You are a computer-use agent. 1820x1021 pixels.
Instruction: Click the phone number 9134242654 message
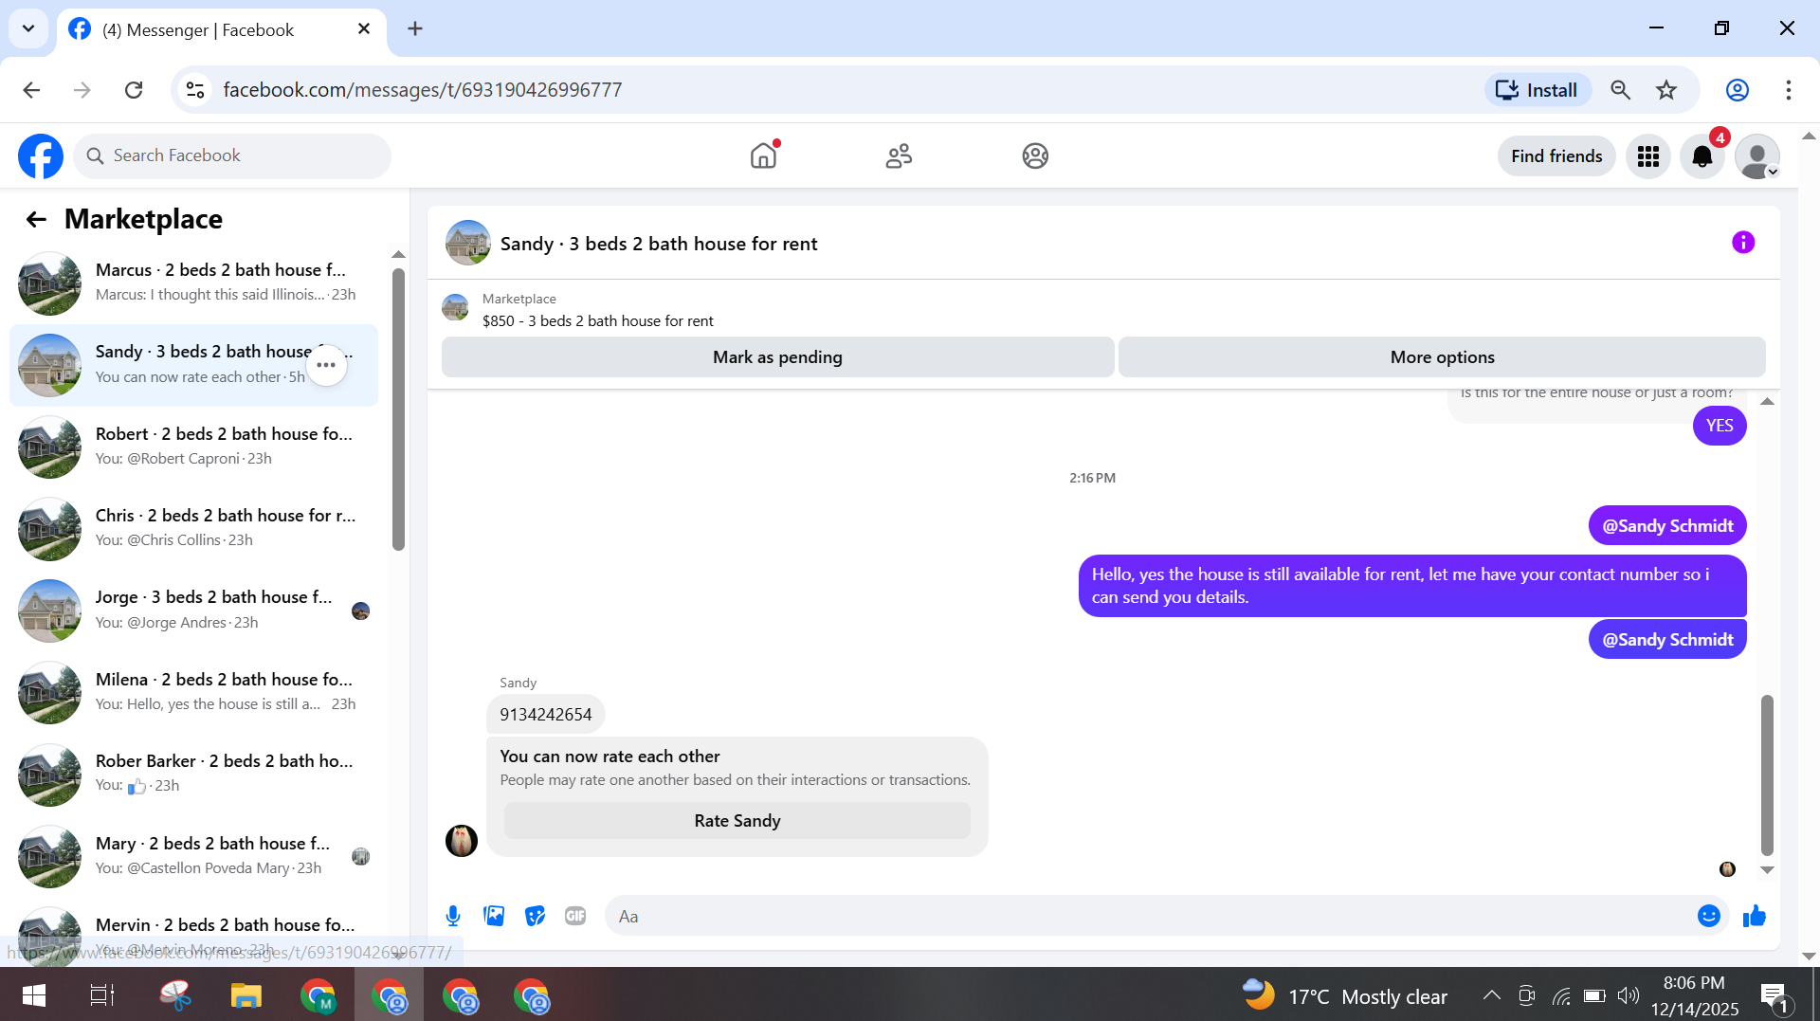[x=545, y=715]
